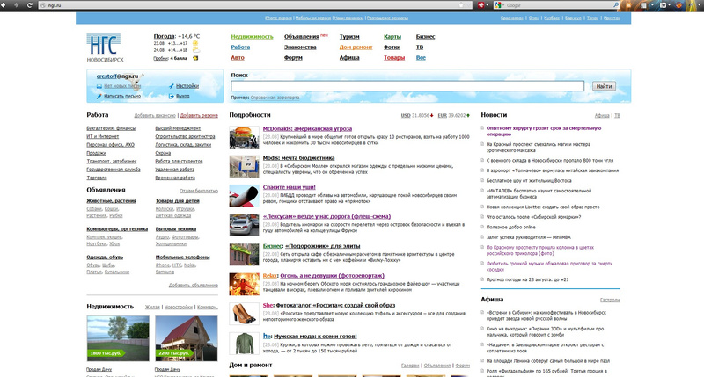This screenshot has height=377, width=704.
Task: Click the write letter envelope icon
Action: click(99, 95)
